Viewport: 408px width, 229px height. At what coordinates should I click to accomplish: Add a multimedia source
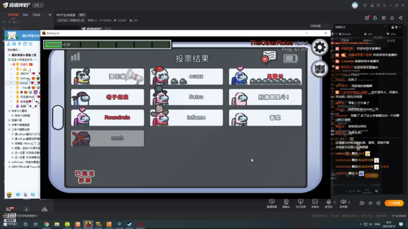pyautogui.click(x=315, y=203)
